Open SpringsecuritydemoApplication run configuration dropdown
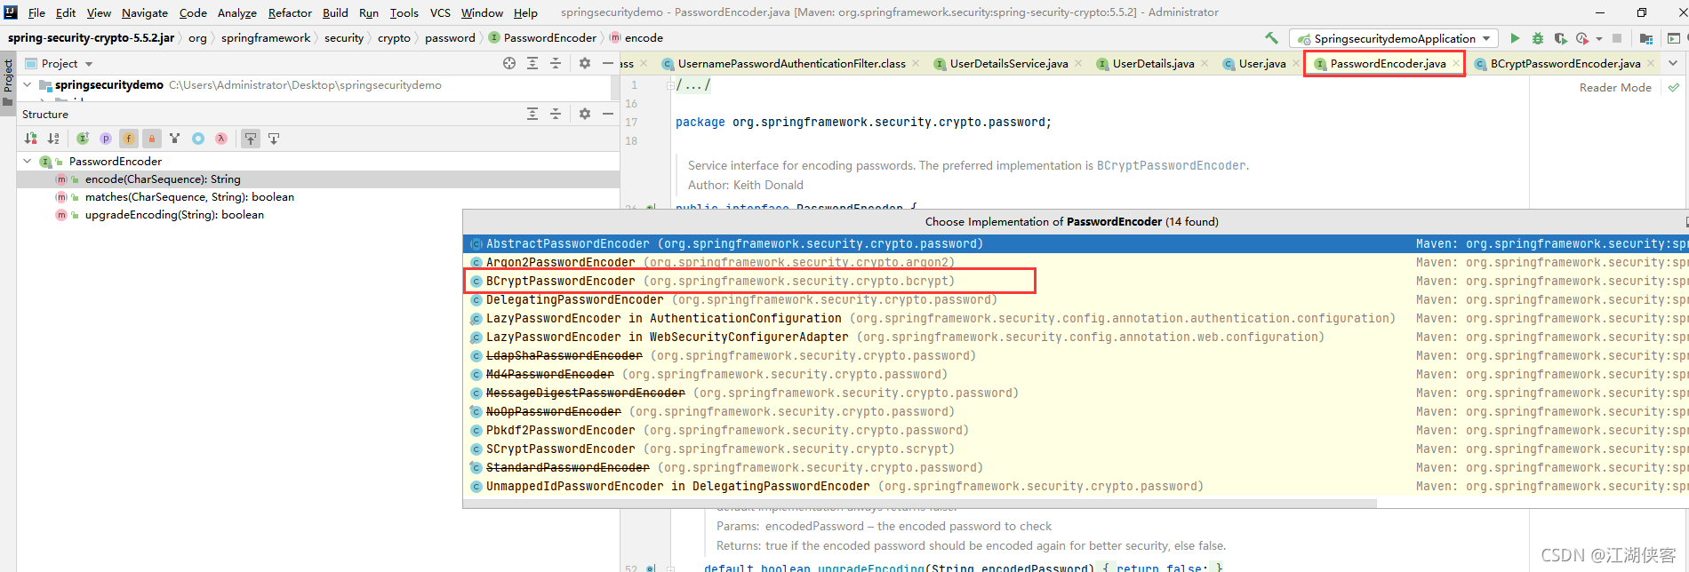The height and width of the screenshot is (572, 1689). pos(1394,38)
